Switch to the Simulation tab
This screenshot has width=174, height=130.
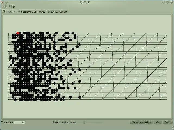(9, 11)
